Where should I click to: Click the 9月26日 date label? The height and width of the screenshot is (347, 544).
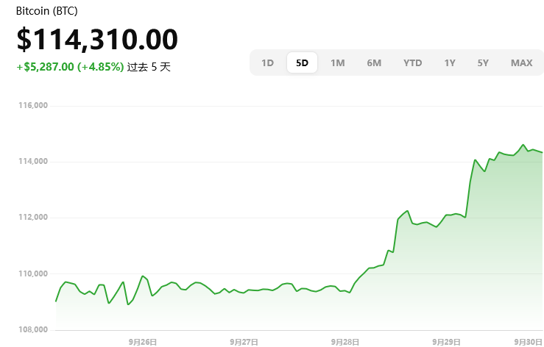point(142,342)
